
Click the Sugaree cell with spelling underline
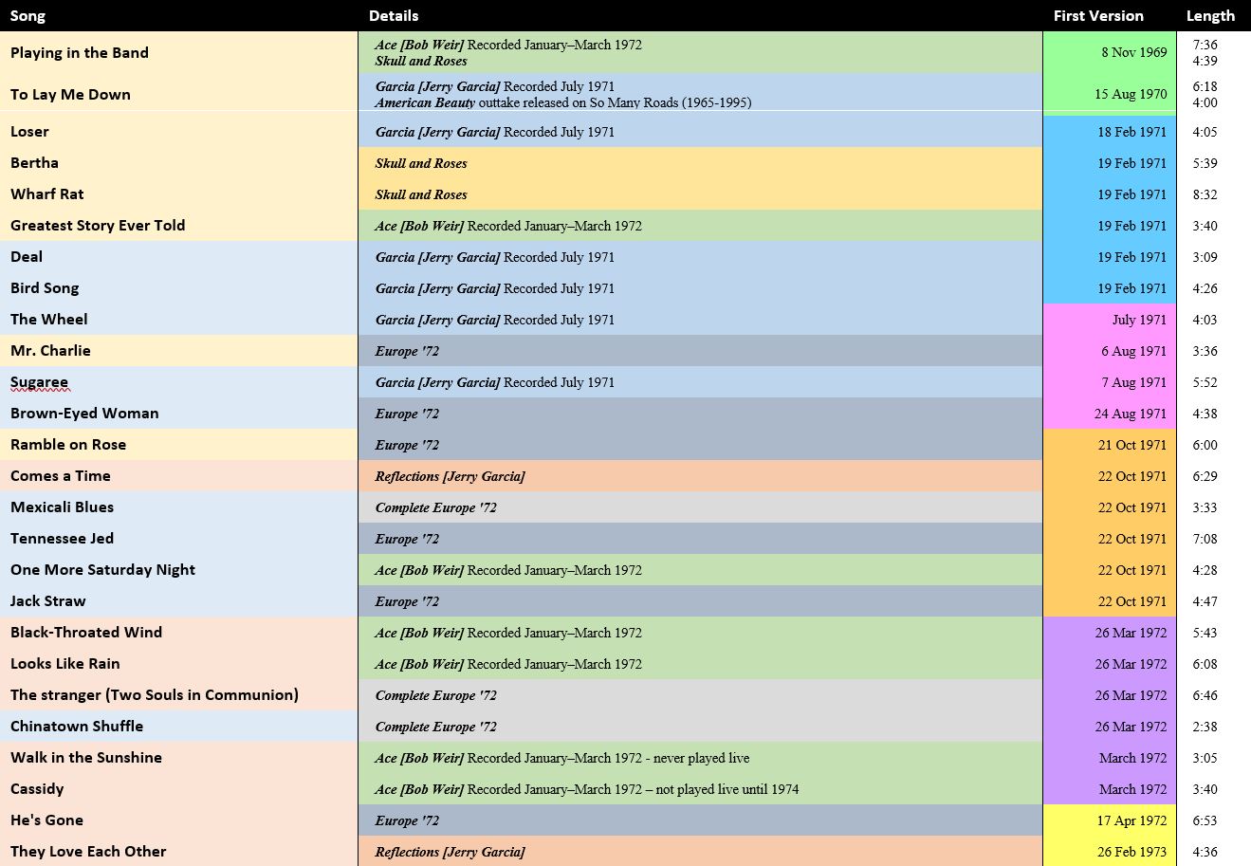point(178,381)
